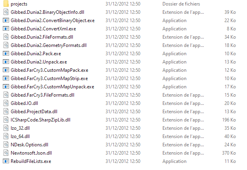Select the Gibbed.Dunia2.ConvertXml.exe file name
This screenshot has width=247, height=170.
43,29
